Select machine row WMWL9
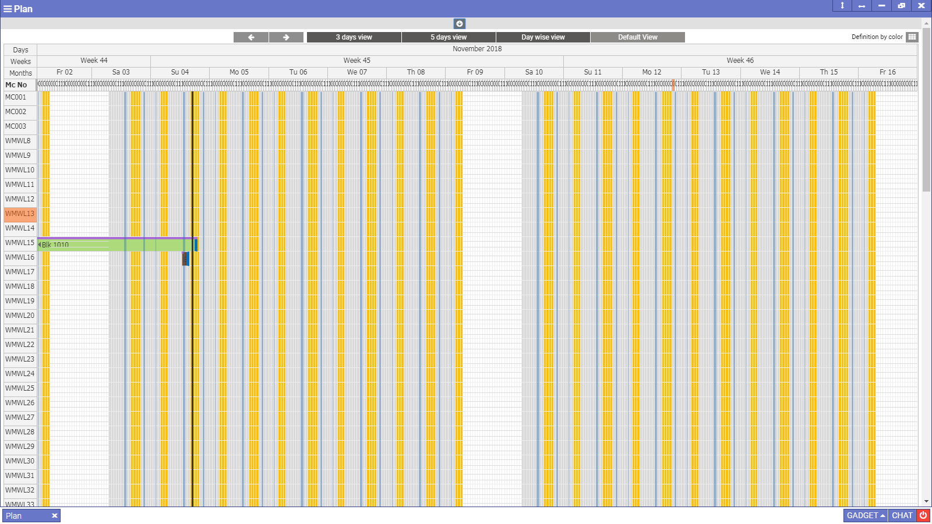This screenshot has height=524, width=932. click(20, 155)
